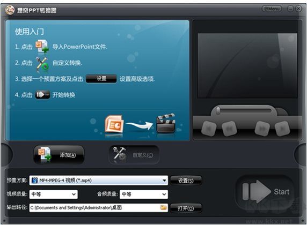Click the preview player seek slider
Viewport: 307px width, 225px height.
tap(244, 110)
